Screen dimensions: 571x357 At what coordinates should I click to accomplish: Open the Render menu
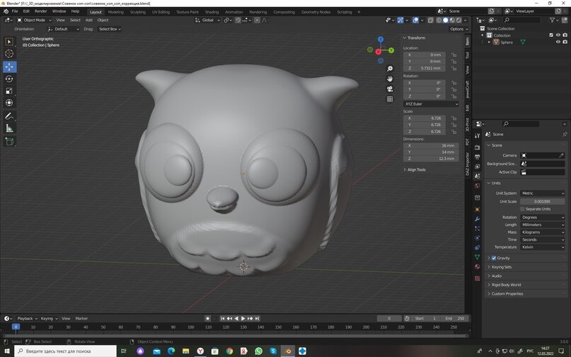coord(40,11)
